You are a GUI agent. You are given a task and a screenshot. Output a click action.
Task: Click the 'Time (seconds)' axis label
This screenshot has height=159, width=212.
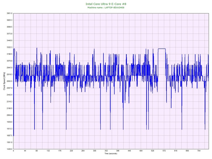tap(111, 153)
